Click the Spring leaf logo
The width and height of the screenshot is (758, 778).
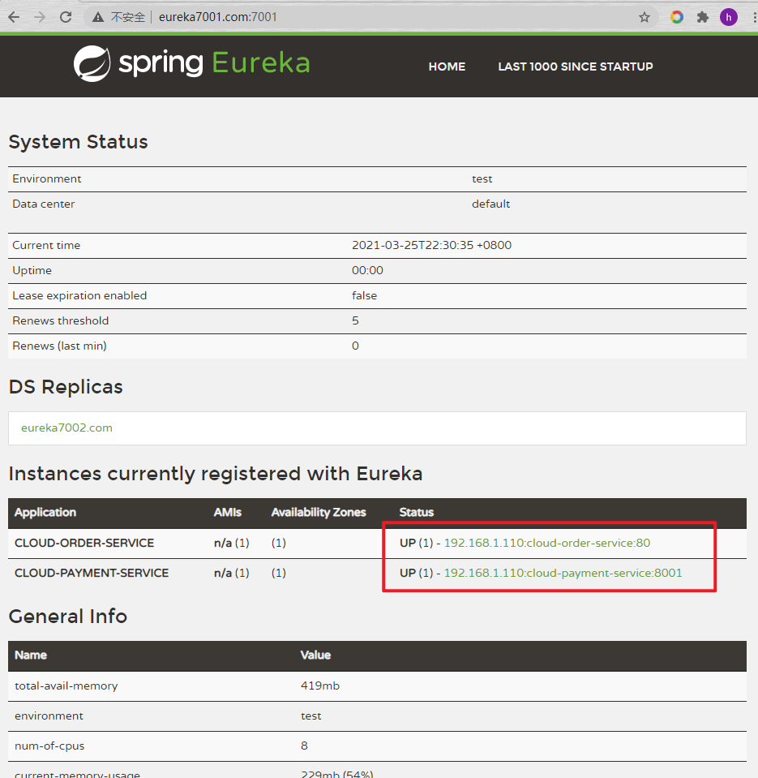click(92, 63)
